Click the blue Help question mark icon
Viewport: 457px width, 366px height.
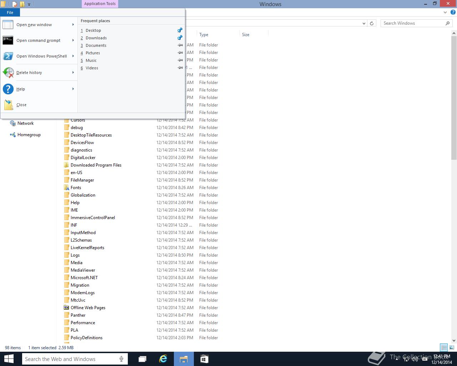(8, 89)
